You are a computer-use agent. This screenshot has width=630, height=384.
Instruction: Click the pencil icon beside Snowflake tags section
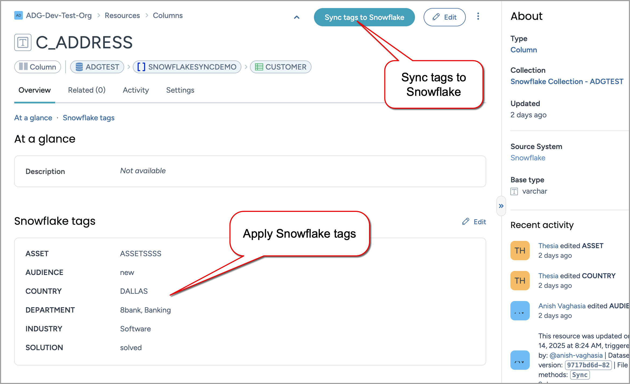click(465, 222)
